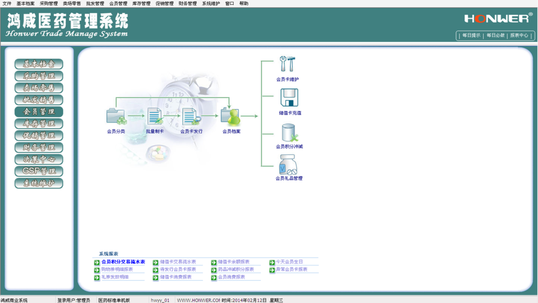
Task: Open the 采购管理 menu in menu bar
Action: pyautogui.click(x=49, y=4)
